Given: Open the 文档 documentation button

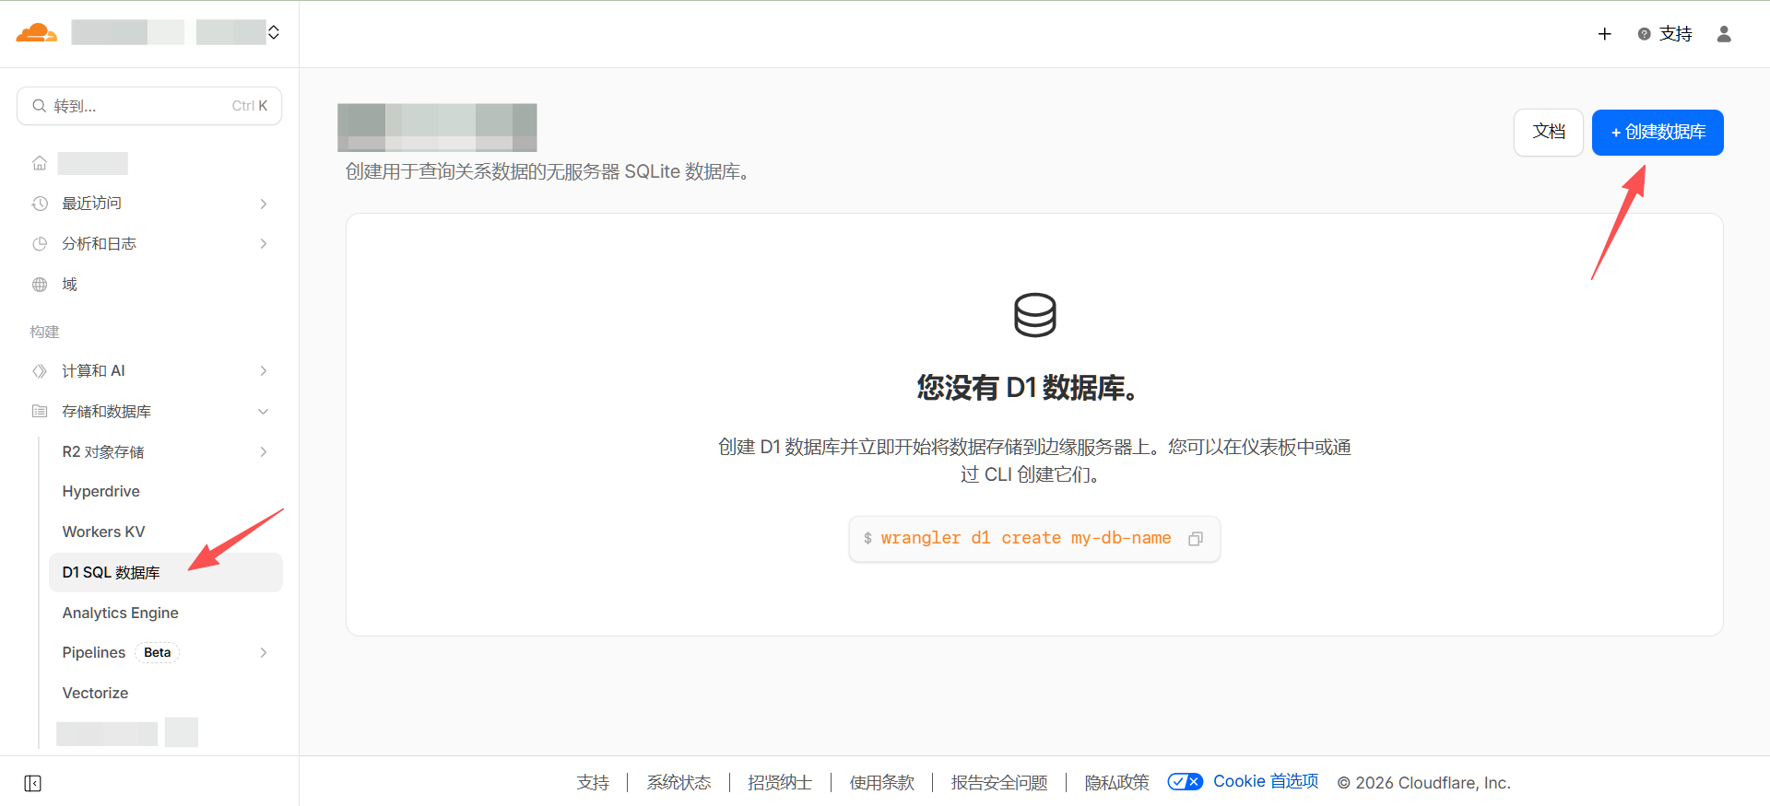Looking at the screenshot, I should coord(1548,133).
